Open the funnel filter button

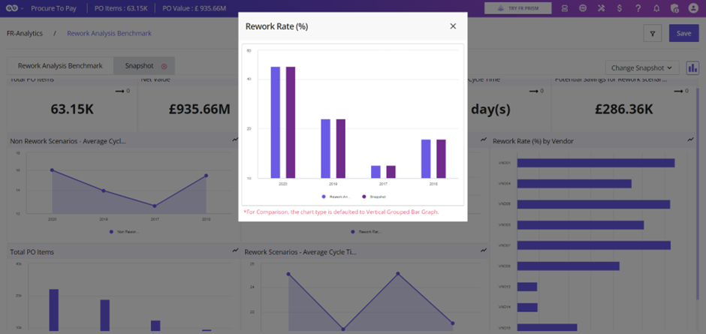(653, 33)
